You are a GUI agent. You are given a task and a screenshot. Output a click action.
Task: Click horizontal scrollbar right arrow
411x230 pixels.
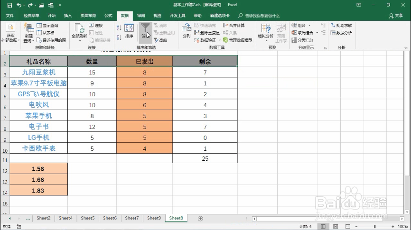click(x=402, y=219)
